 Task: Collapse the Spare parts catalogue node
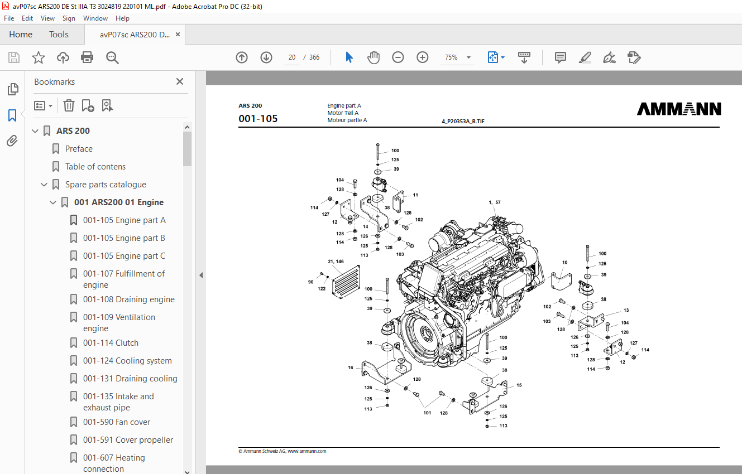coord(44,185)
